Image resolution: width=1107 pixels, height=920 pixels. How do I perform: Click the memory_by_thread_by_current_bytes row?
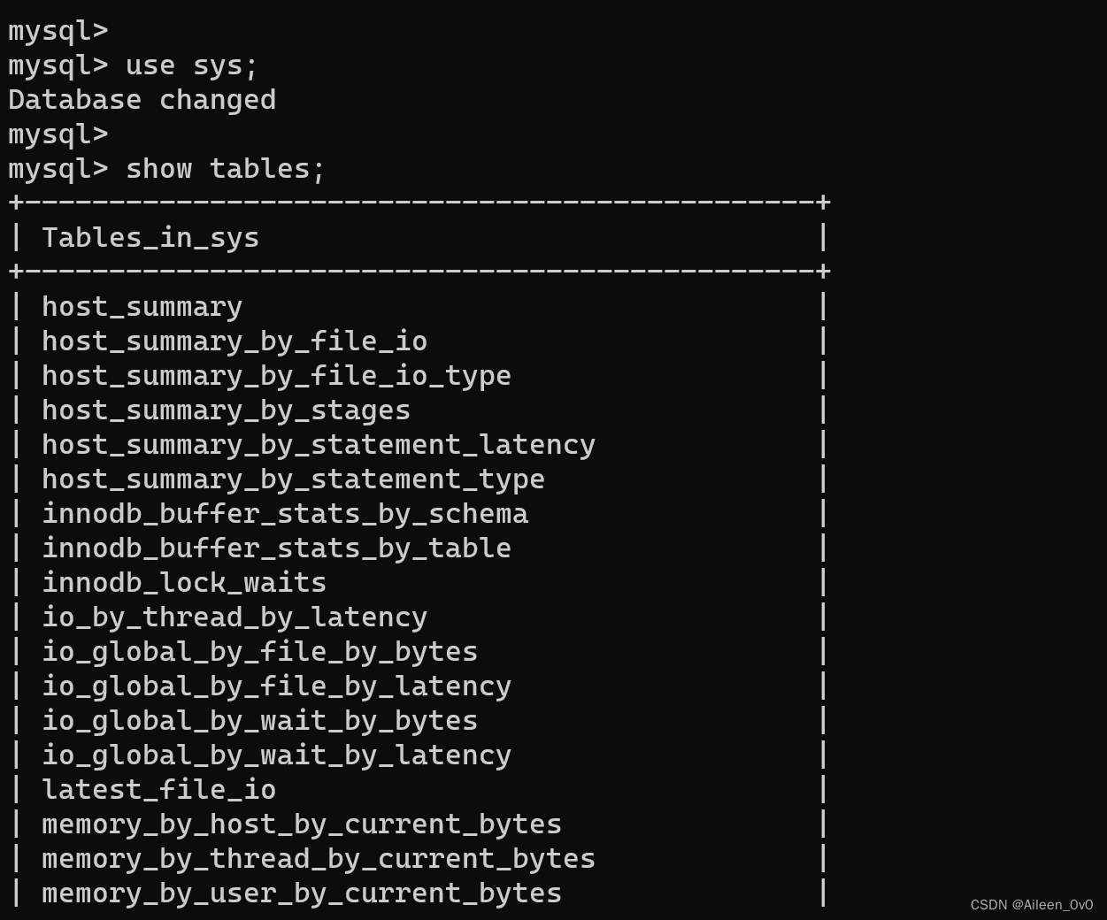318,859
